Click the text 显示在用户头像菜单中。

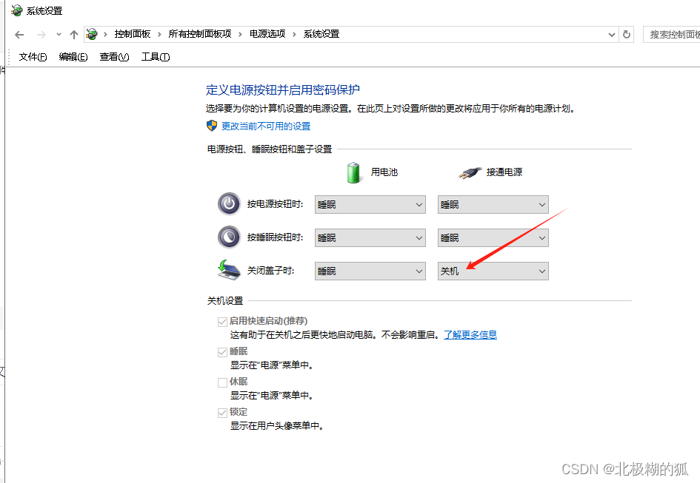[277, 426]
